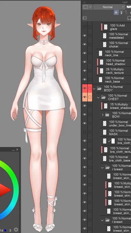Open the Layer panel hamburger menu
Viewport: 131px width, 233px height.
84,2
